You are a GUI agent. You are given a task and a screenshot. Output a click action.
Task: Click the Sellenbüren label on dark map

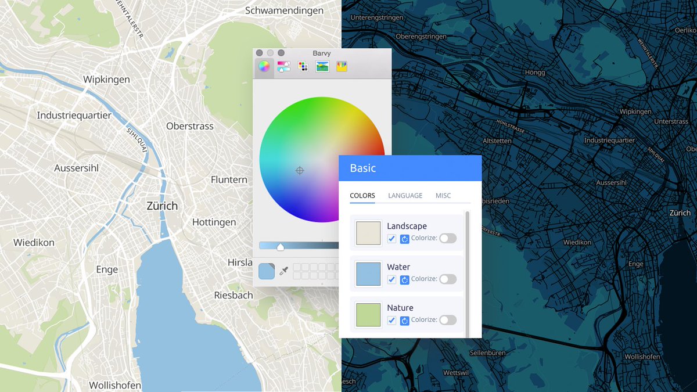(x=488, y=353)
